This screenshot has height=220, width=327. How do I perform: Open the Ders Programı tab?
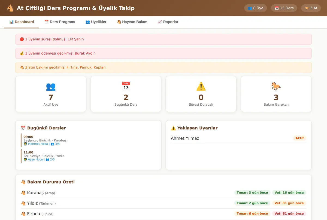pyautogui.click(x=60, y=22)
